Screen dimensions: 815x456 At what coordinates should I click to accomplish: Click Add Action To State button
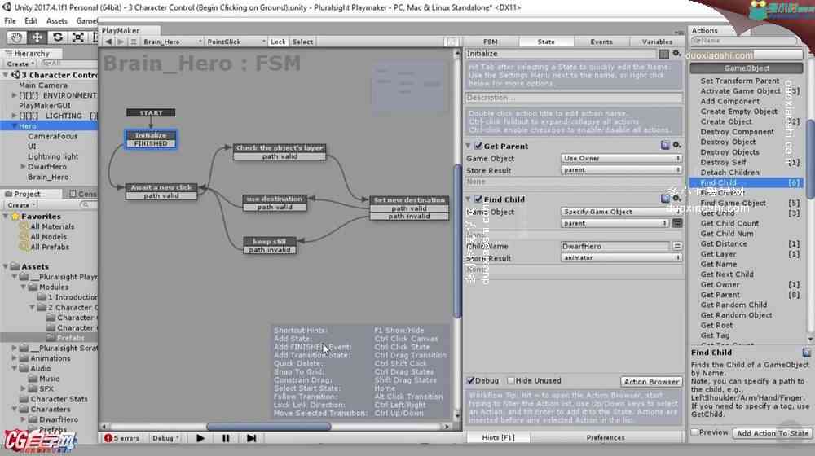point(773,433)
